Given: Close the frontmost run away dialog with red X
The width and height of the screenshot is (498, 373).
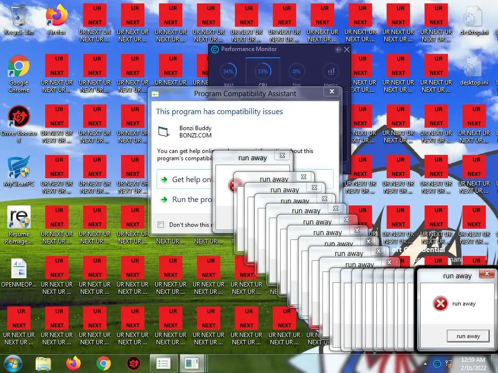Looking at the screenshot, I should tap(486, 273).
